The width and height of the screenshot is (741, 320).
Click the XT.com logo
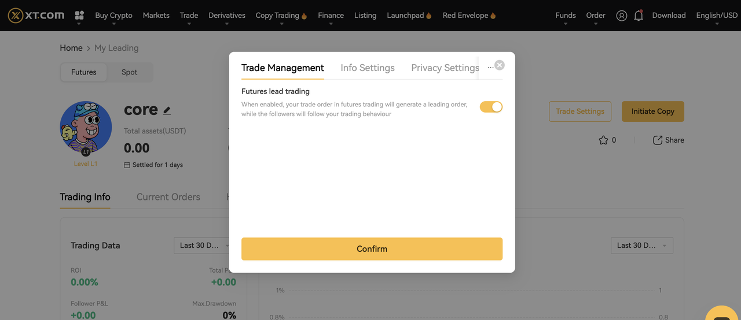[x=36, y=16]
